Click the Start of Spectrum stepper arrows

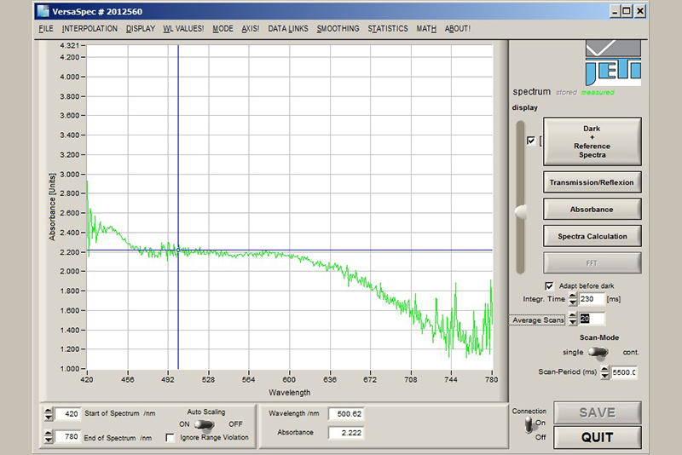[49, 414]
